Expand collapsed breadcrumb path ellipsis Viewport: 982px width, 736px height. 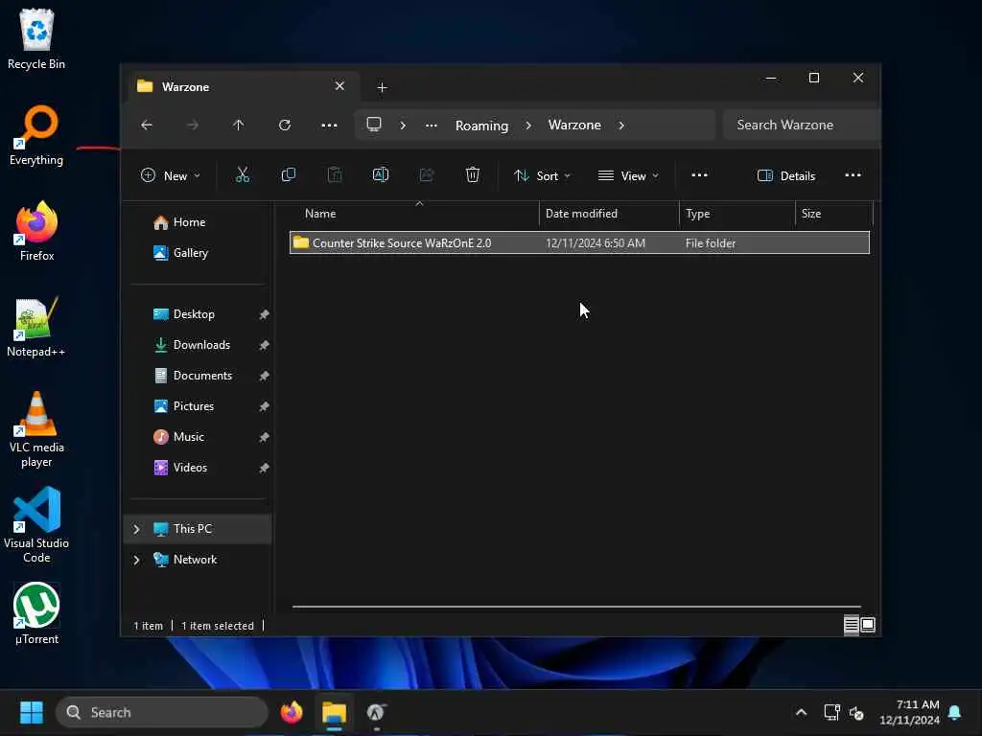[x=432, y=126]
